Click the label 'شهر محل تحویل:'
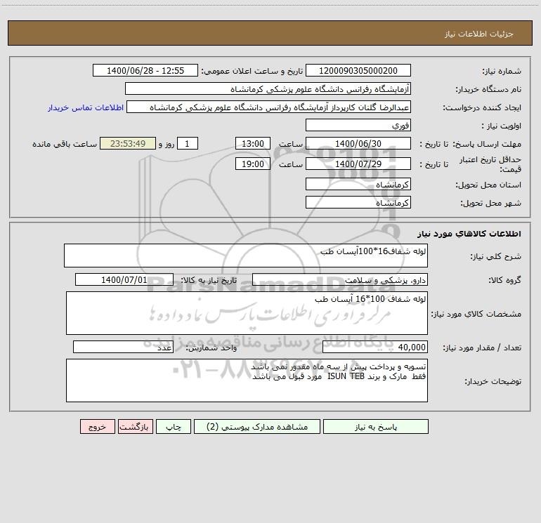Viewport: 541px width, 523px height. pyautogui.click(x=490, y=203)
